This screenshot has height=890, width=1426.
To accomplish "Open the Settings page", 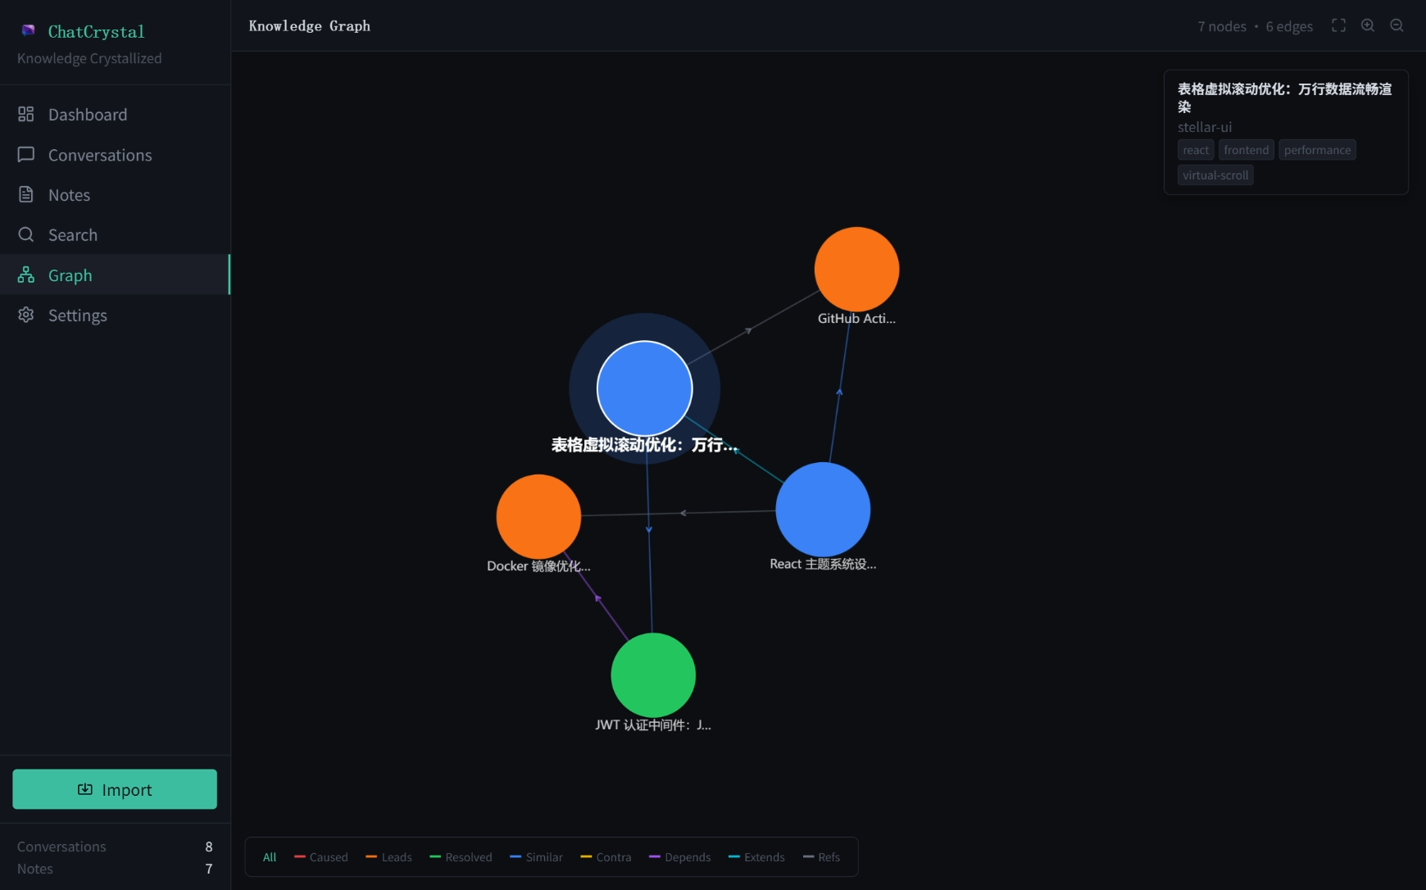I will pyautogui.click(x=77, y=316).
